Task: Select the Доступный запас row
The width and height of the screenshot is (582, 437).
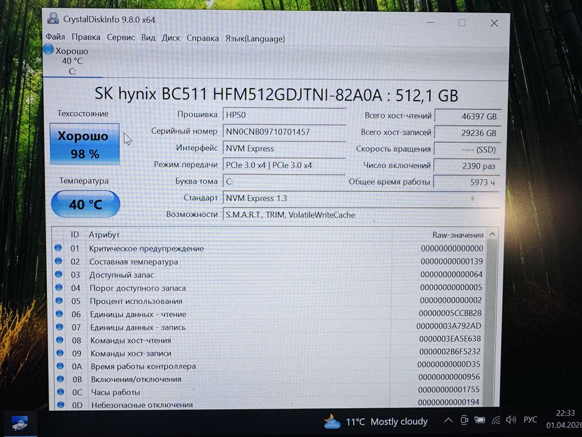Action: pos(269,275)
